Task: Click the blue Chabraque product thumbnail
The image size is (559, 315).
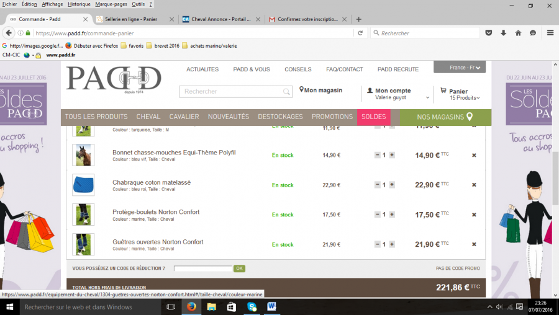Action: 83,185
